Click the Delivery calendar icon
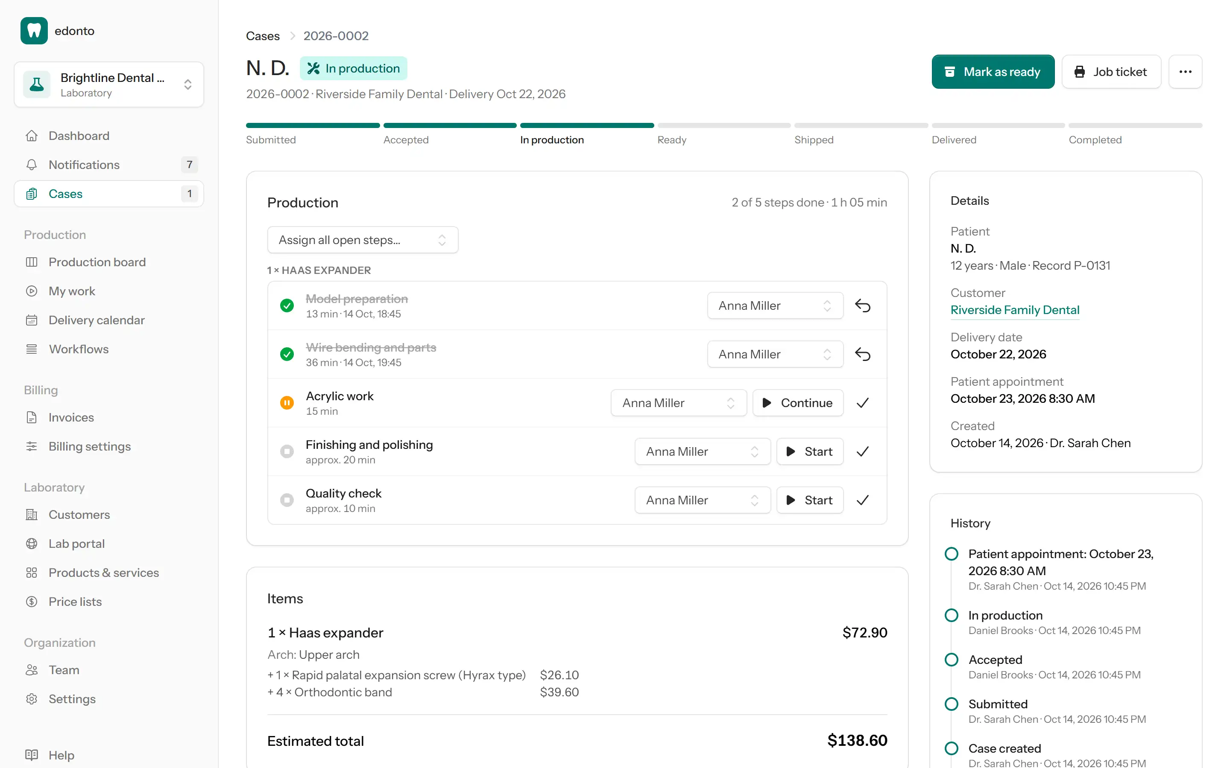Viewport: 1230px width, 768px height. point(32,320)
